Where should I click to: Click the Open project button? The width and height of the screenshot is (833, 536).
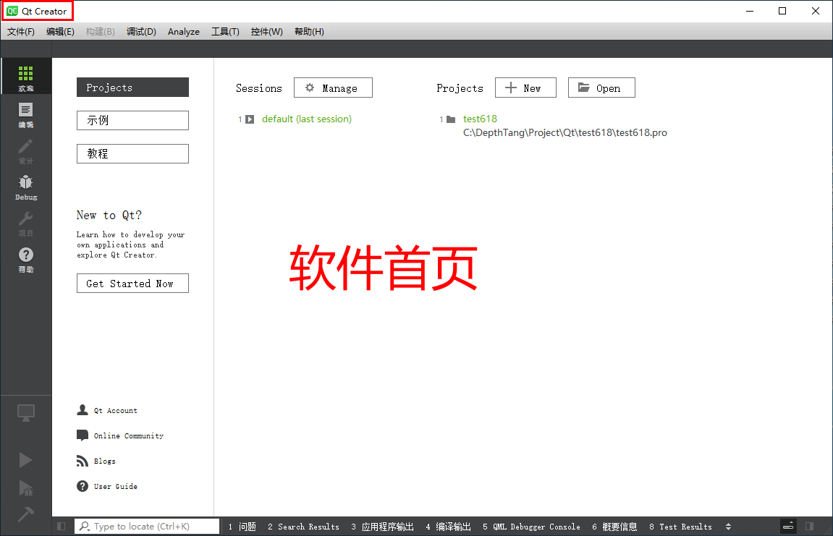click(x=601, y=88)
